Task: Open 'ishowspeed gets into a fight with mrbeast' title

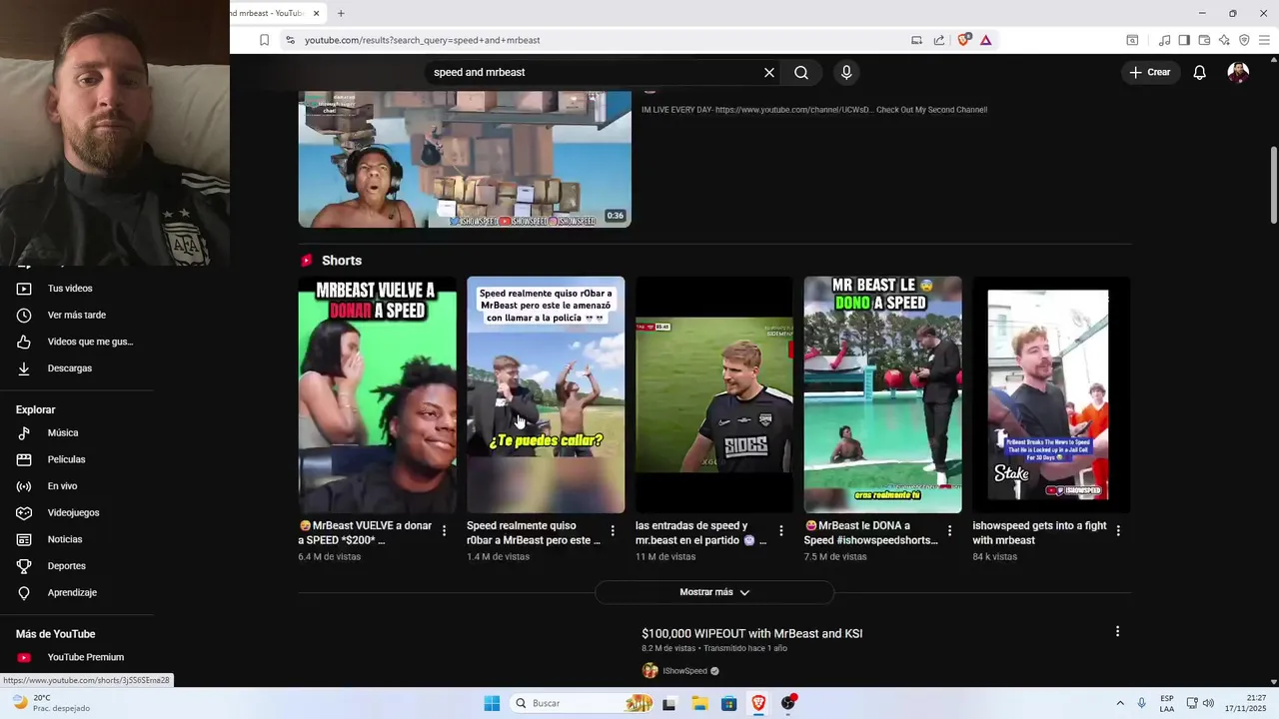Action: point(1039,533)
